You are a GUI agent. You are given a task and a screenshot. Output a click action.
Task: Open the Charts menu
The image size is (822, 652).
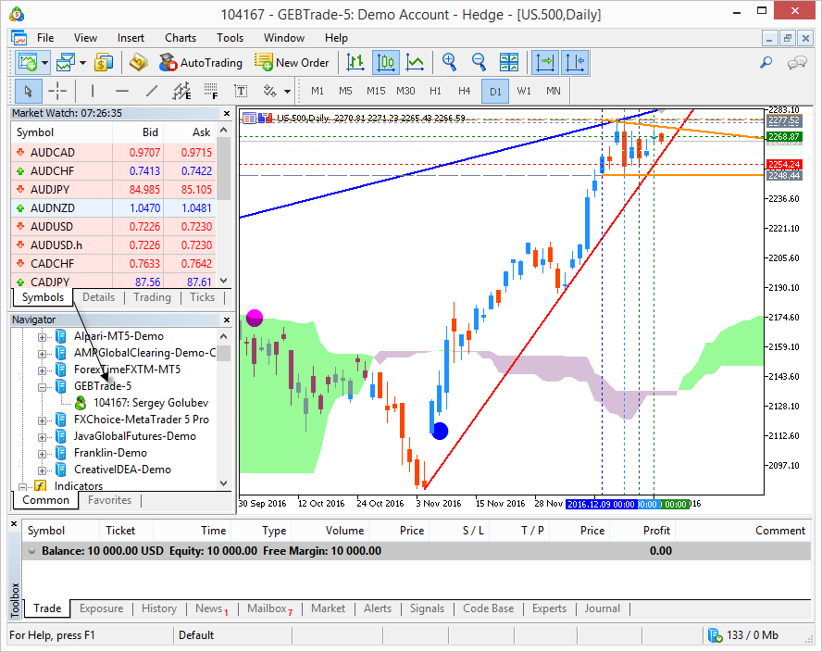click(181, 38)
